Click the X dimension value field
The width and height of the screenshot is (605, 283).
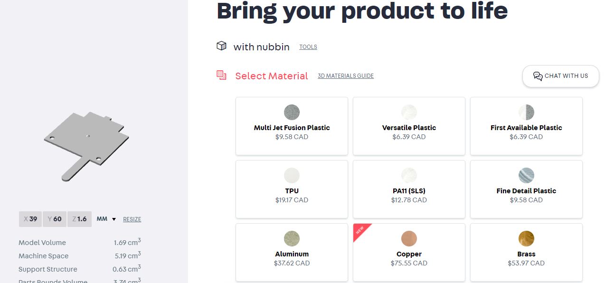point(30,219)
